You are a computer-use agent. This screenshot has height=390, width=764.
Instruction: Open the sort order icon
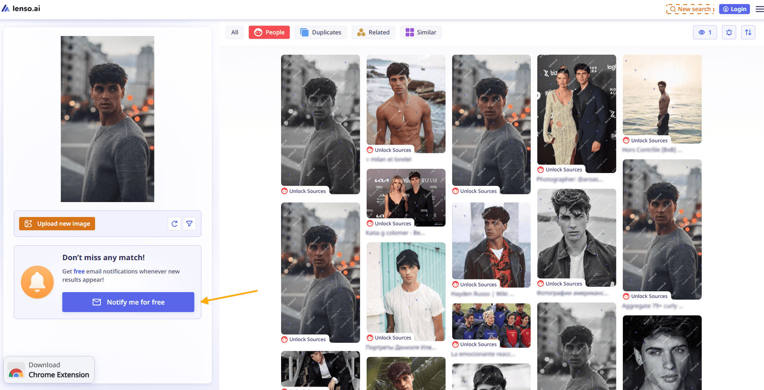coord(748,32)
